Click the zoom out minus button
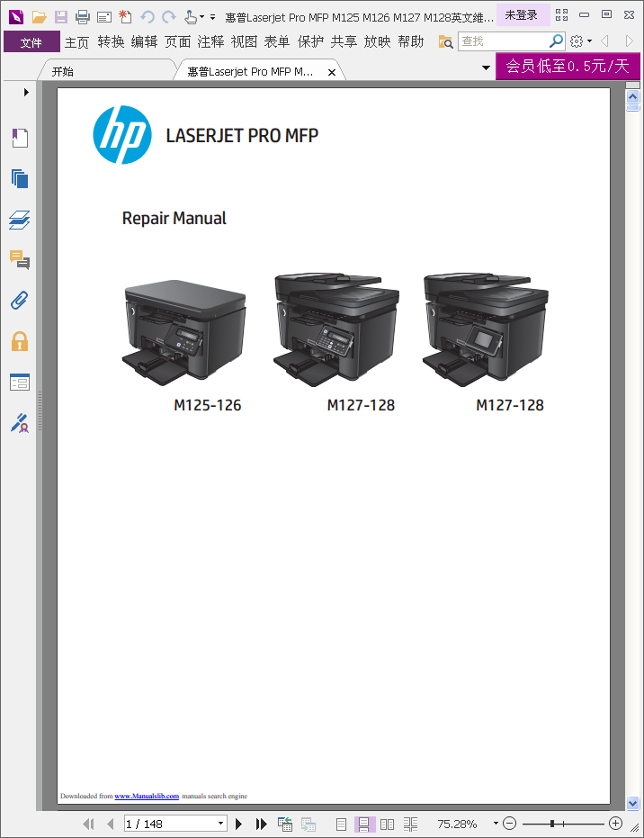 (x=509, y=824)
